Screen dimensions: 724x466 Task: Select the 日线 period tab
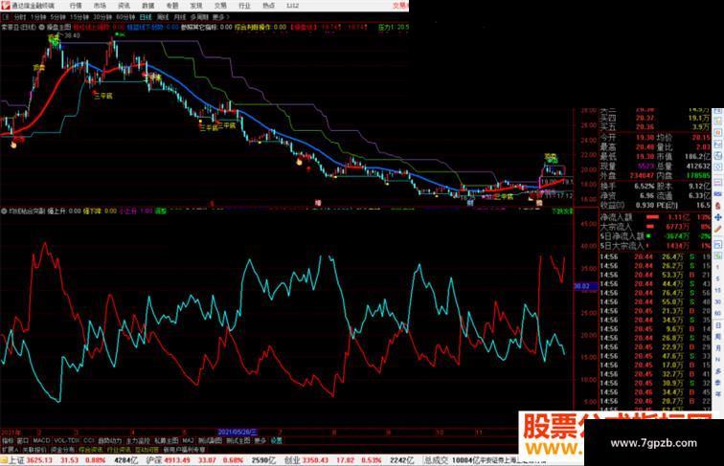(x=146, y=17)
